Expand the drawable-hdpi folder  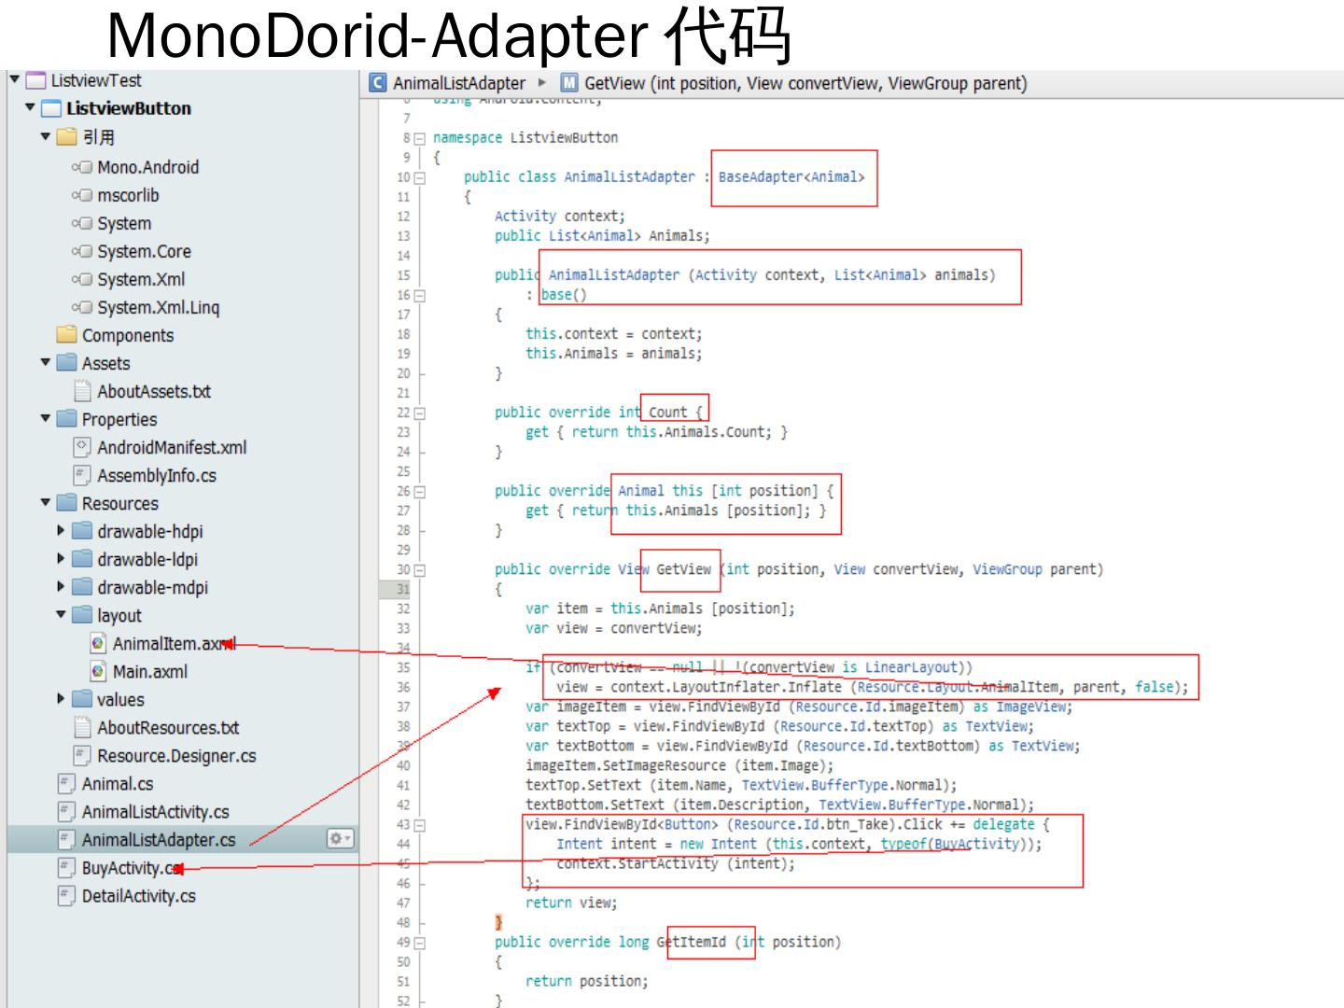(62, 530)
